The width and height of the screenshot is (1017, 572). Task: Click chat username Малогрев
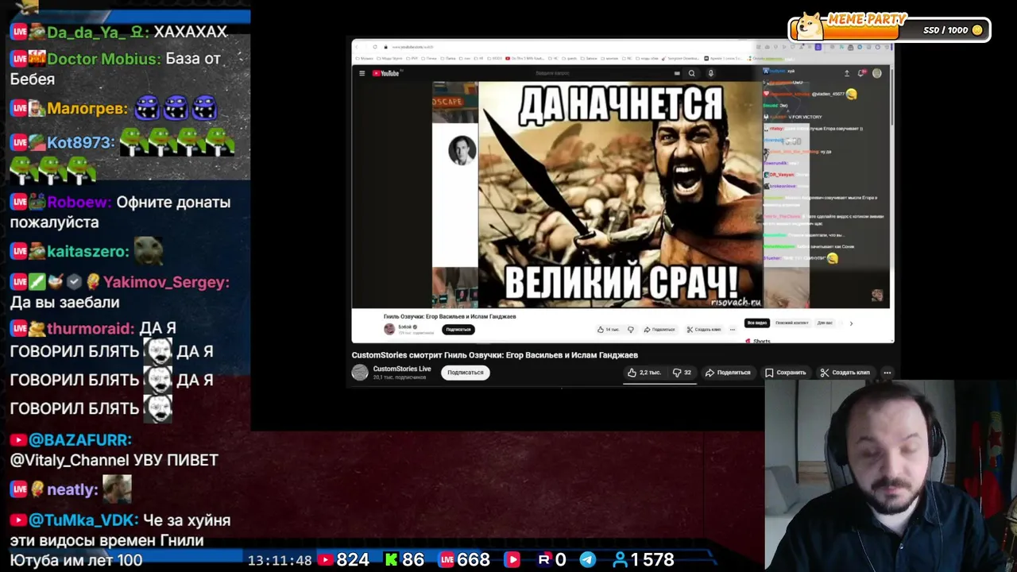87,109
